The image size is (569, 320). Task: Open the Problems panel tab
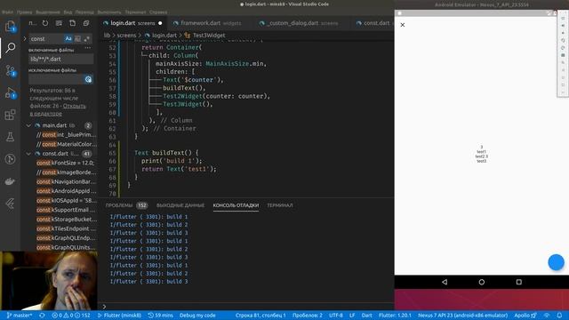coord(126,205)
